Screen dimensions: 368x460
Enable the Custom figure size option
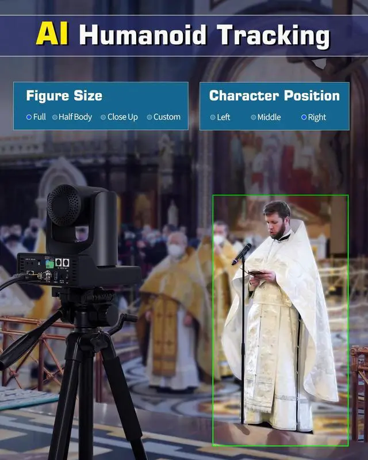(149, 117)
